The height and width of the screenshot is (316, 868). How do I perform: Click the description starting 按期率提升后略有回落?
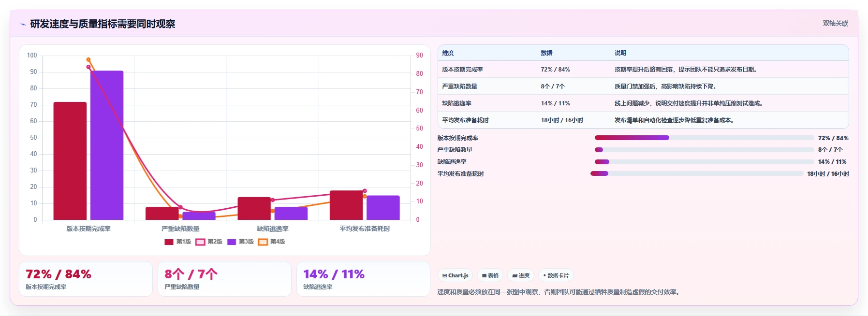[x=686, y=70]
